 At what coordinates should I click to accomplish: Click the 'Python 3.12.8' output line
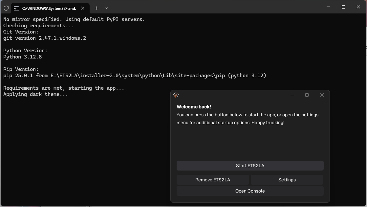(22, 57)
